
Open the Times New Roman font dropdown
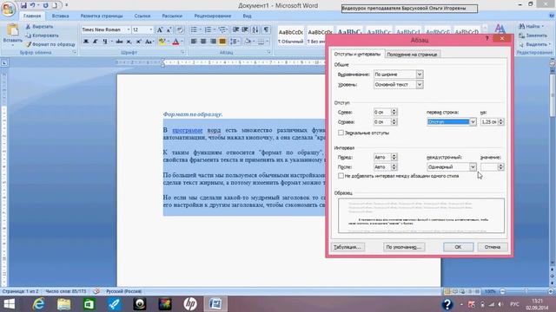(129, 29)
